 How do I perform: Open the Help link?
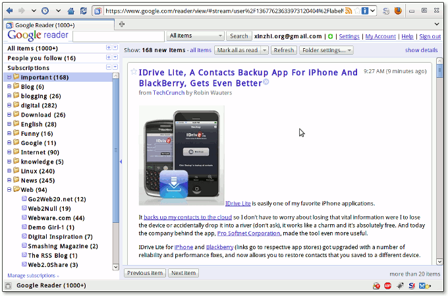click(x=407, y=36)
